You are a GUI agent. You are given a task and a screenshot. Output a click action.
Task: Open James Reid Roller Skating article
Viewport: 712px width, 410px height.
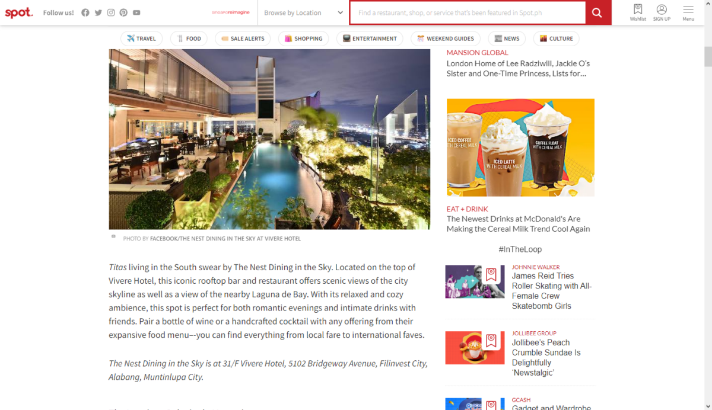pos(552,291)
